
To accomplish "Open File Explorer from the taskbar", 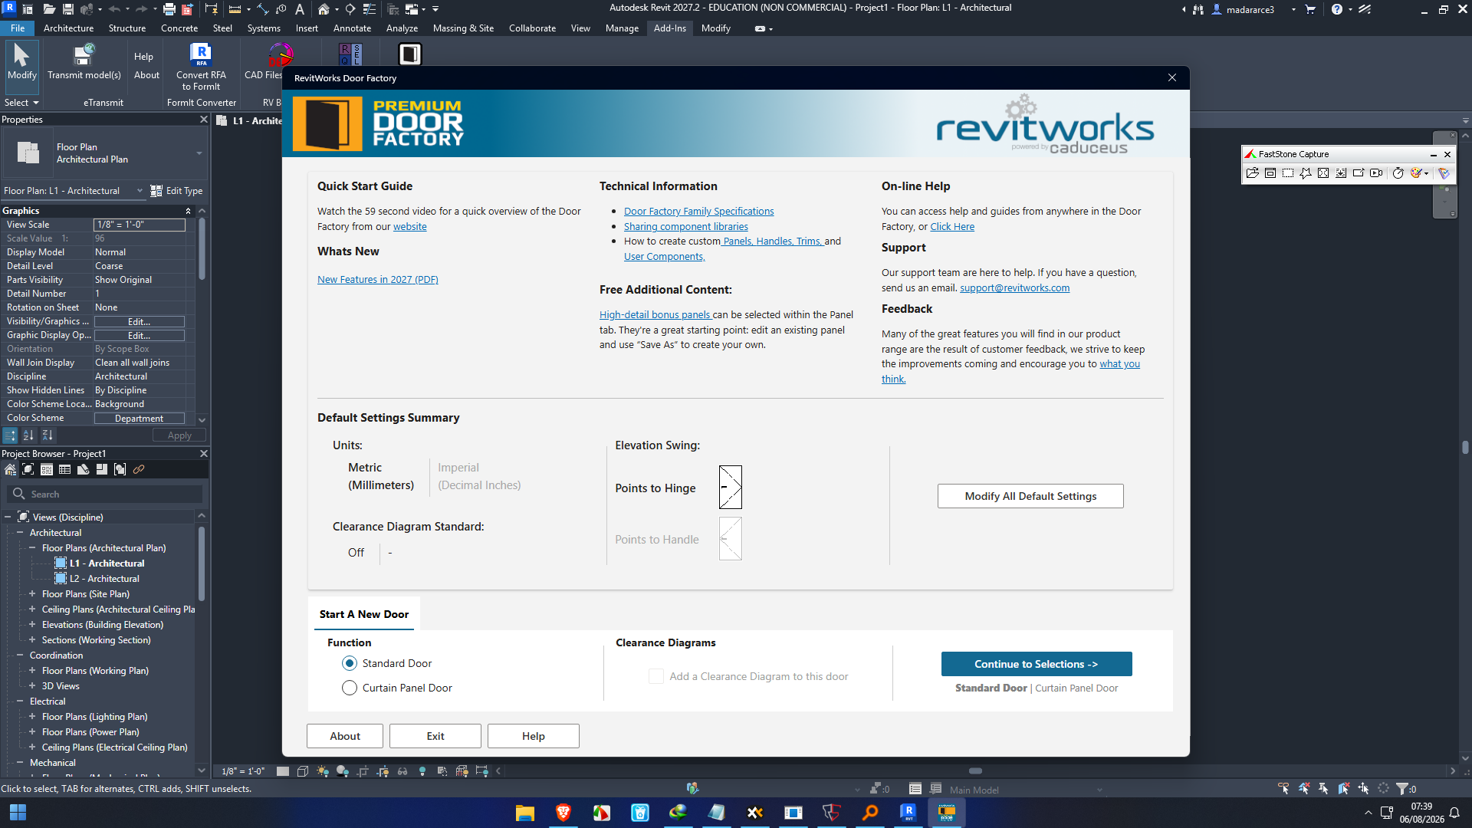I will (x=525, y=813).
